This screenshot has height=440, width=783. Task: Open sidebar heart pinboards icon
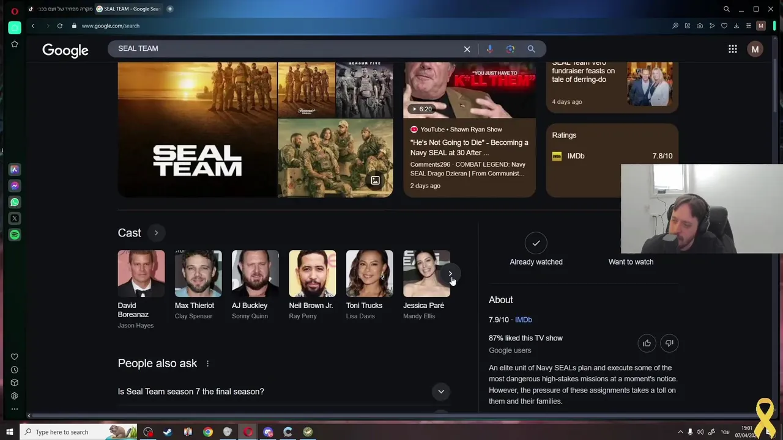pos(15,357)
